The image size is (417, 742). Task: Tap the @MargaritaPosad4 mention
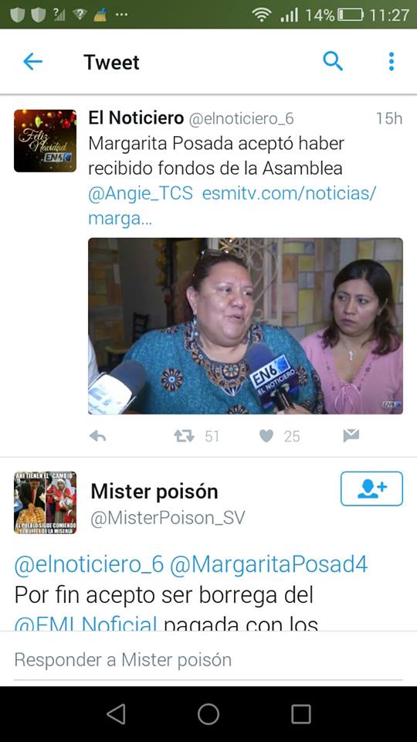(269, 565)
